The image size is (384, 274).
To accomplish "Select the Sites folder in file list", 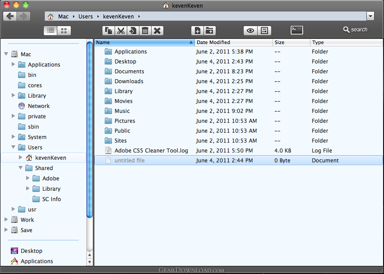I will pos(239,141).
